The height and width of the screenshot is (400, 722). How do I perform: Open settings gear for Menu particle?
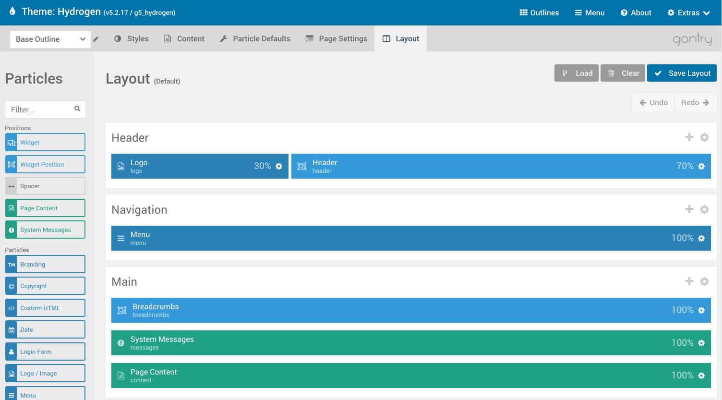click(x=701, y=238)
